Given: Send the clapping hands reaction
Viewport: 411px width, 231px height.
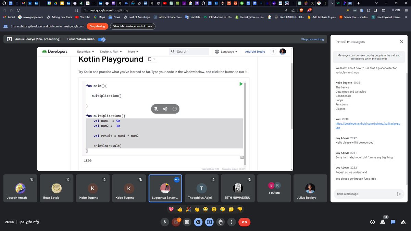Looking at the screenshot, I should coord(197,209).
